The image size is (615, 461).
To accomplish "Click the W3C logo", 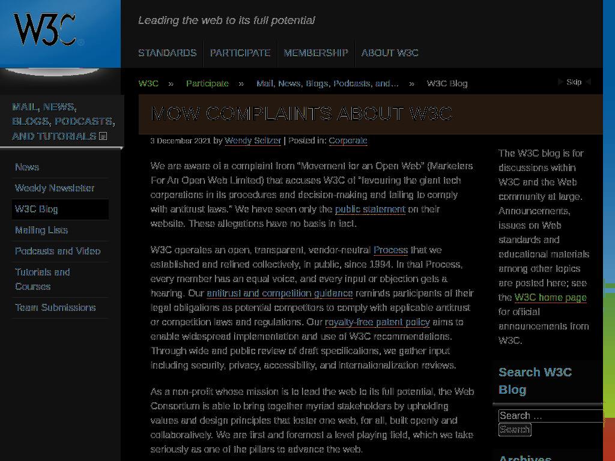I will pos(48,30).
